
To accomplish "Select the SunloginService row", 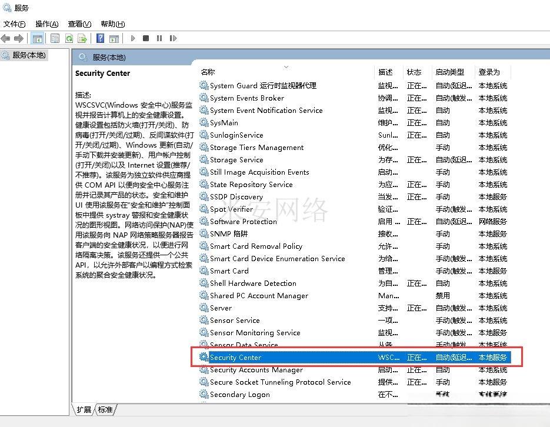I will point(236,135).
